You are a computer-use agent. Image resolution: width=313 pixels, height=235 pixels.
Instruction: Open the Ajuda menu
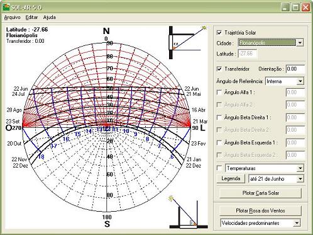[x=50, y=18]
